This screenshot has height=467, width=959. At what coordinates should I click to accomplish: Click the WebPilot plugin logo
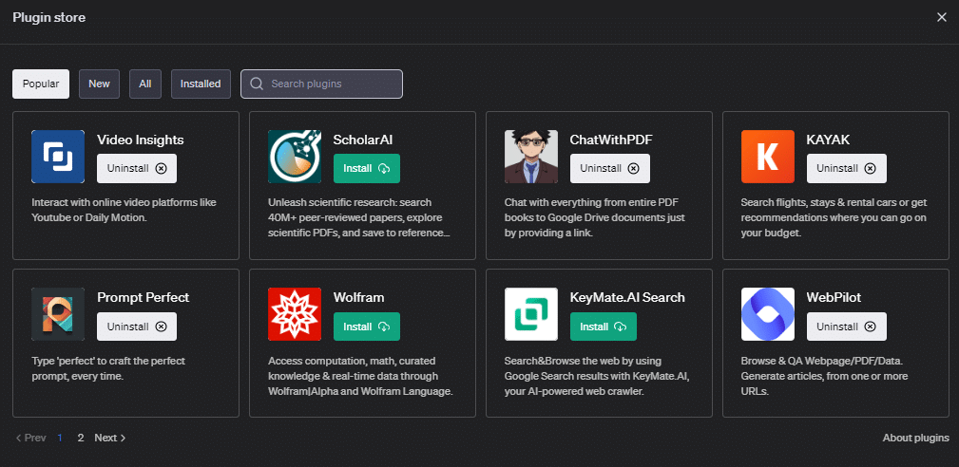tap(768, 314)
